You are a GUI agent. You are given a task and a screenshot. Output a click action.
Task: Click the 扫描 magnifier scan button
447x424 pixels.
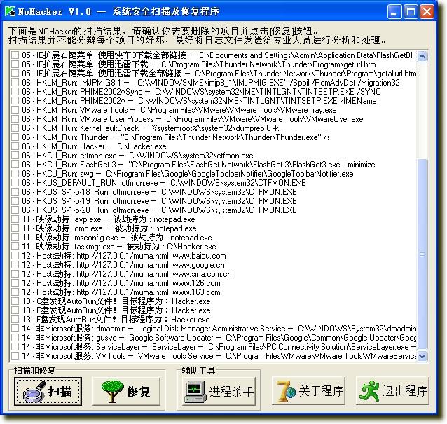coord(48,391)
